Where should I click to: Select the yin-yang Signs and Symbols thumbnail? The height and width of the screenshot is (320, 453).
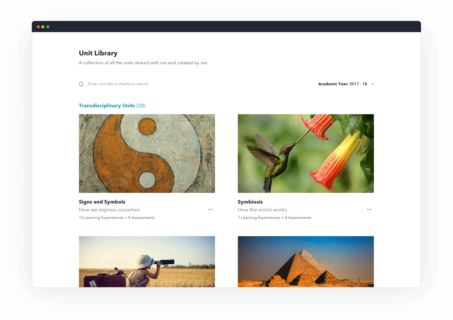coord(147,154)
